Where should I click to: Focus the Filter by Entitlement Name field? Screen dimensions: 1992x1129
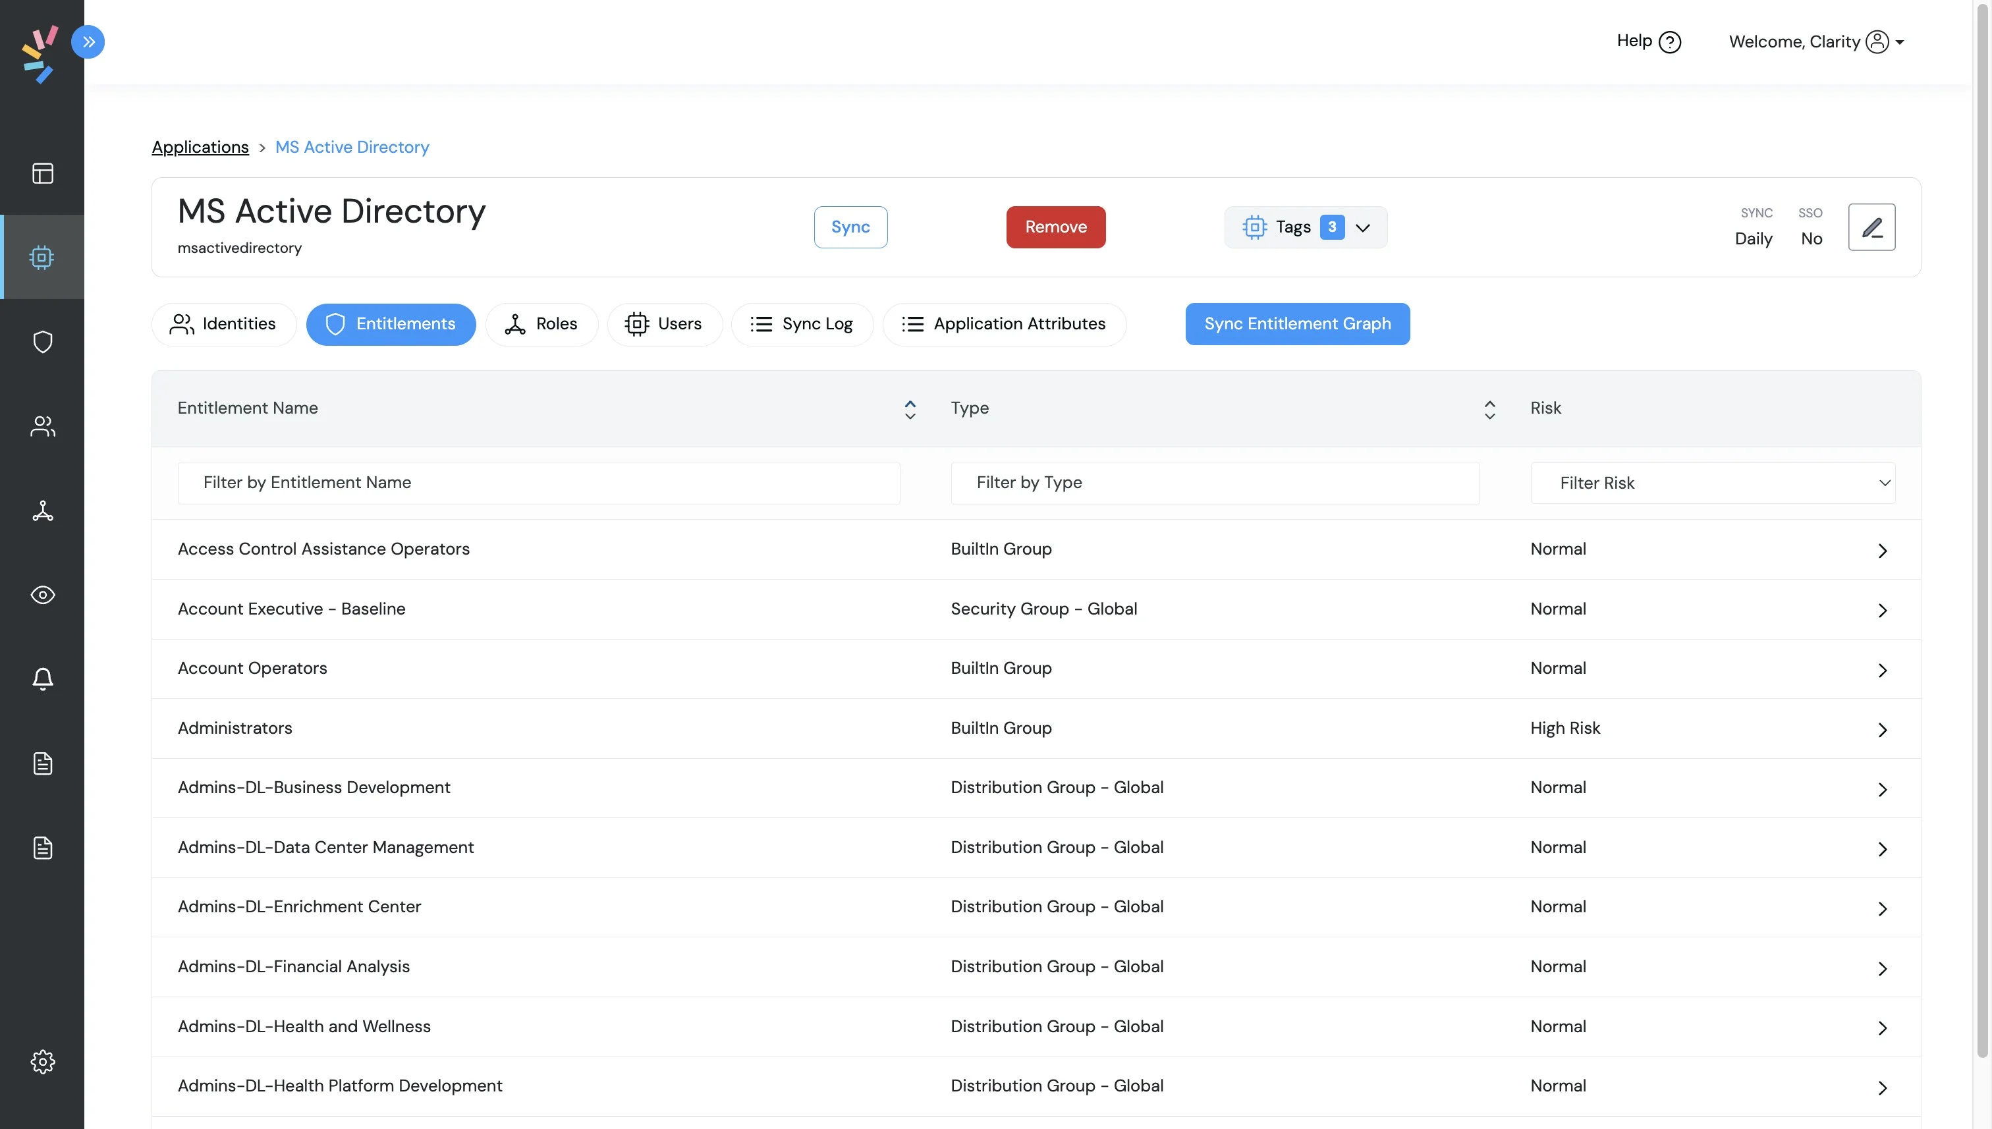[539, 483]
